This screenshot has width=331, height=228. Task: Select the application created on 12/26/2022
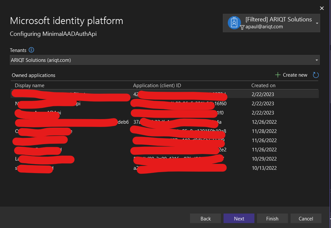(264, 122)
